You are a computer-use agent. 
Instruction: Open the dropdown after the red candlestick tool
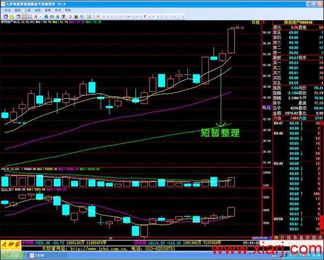[x=150, y=16]
